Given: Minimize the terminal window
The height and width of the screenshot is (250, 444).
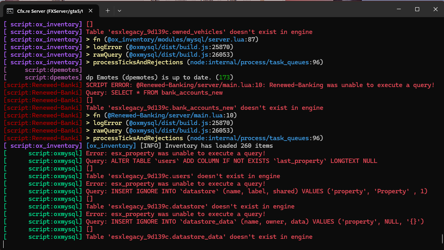Looking at the screenshot, I should pos(399,9).
